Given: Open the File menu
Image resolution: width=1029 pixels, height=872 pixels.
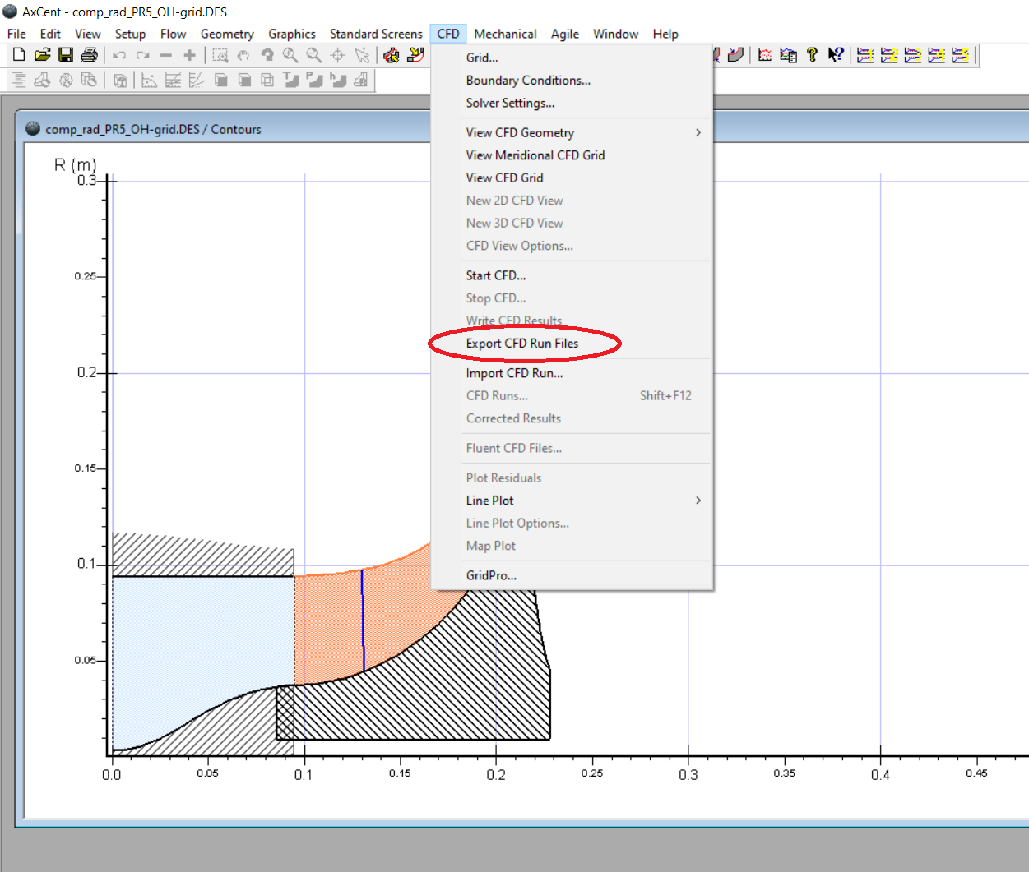Looking at the screenshot, I should click(x=16, y=34).
